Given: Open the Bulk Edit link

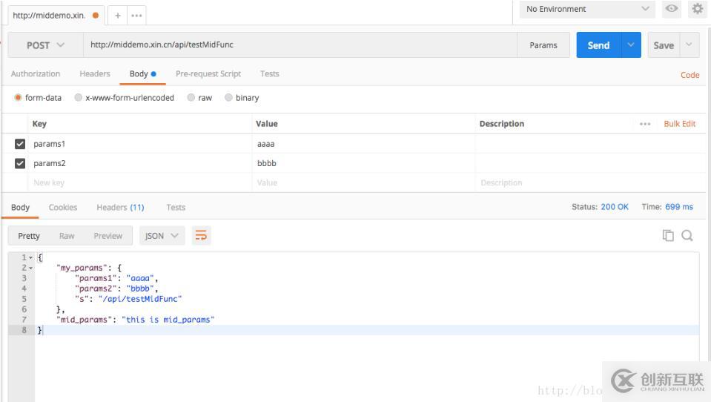Looking at the screenshot, I should point(679,124).
